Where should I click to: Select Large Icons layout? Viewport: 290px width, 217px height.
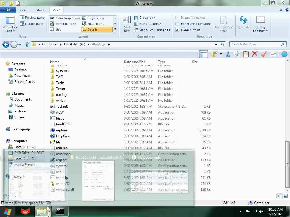[93, 18]
